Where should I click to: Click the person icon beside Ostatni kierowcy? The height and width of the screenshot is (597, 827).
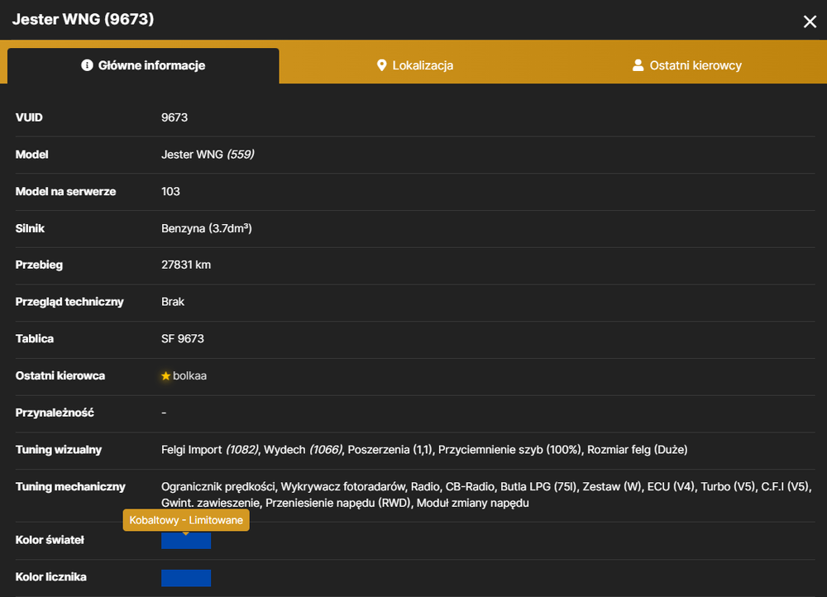(638, 65)
